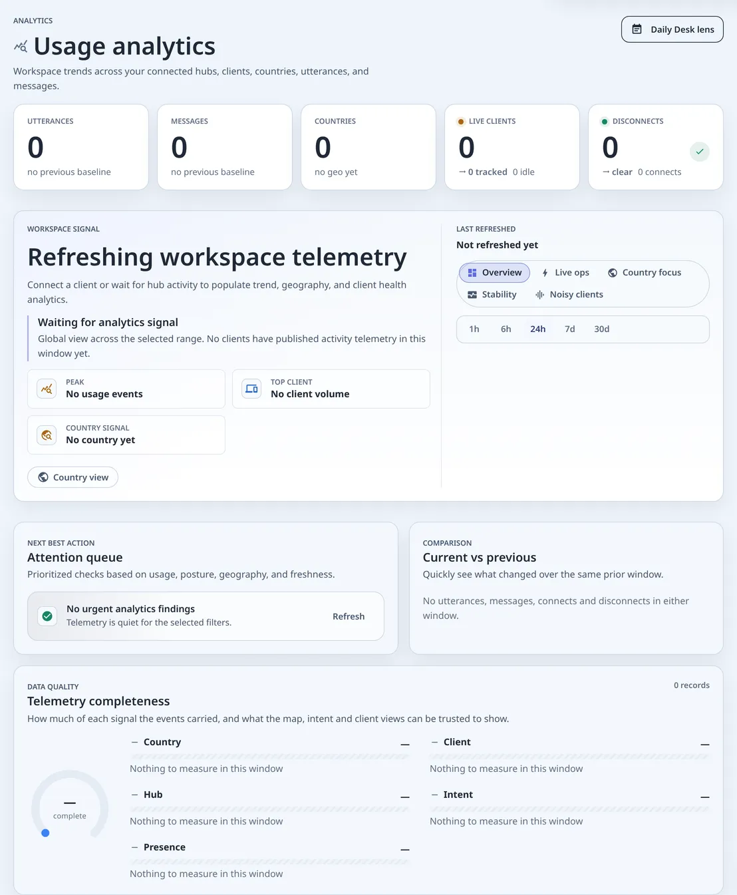Click the '0 records' label
This screenshot has height=895, width=737.
[x=692, y=685]
